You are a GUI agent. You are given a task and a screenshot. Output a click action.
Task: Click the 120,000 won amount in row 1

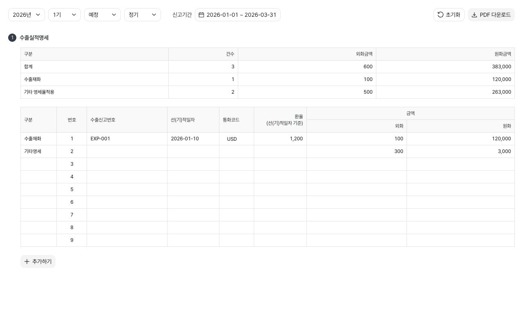pyautogui.click(x=460, y=139)
